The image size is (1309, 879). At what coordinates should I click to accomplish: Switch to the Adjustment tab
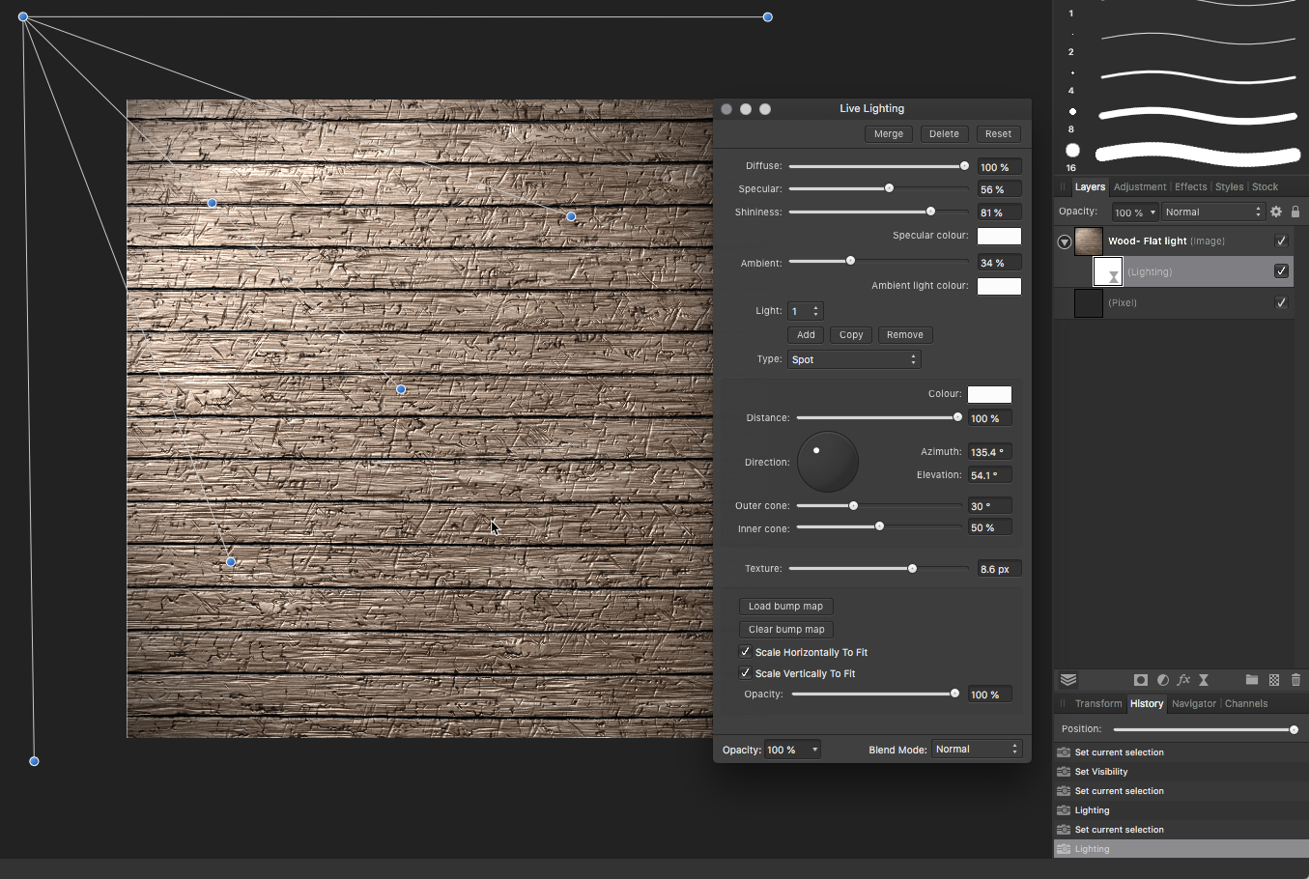pyautogui.click(x=1140, y=186)
